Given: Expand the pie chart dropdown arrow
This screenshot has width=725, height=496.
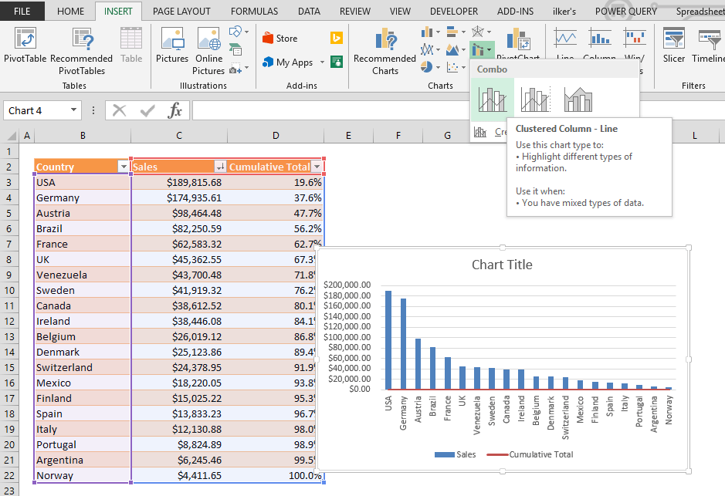Looking at the screenshot, I should point(438,68).
